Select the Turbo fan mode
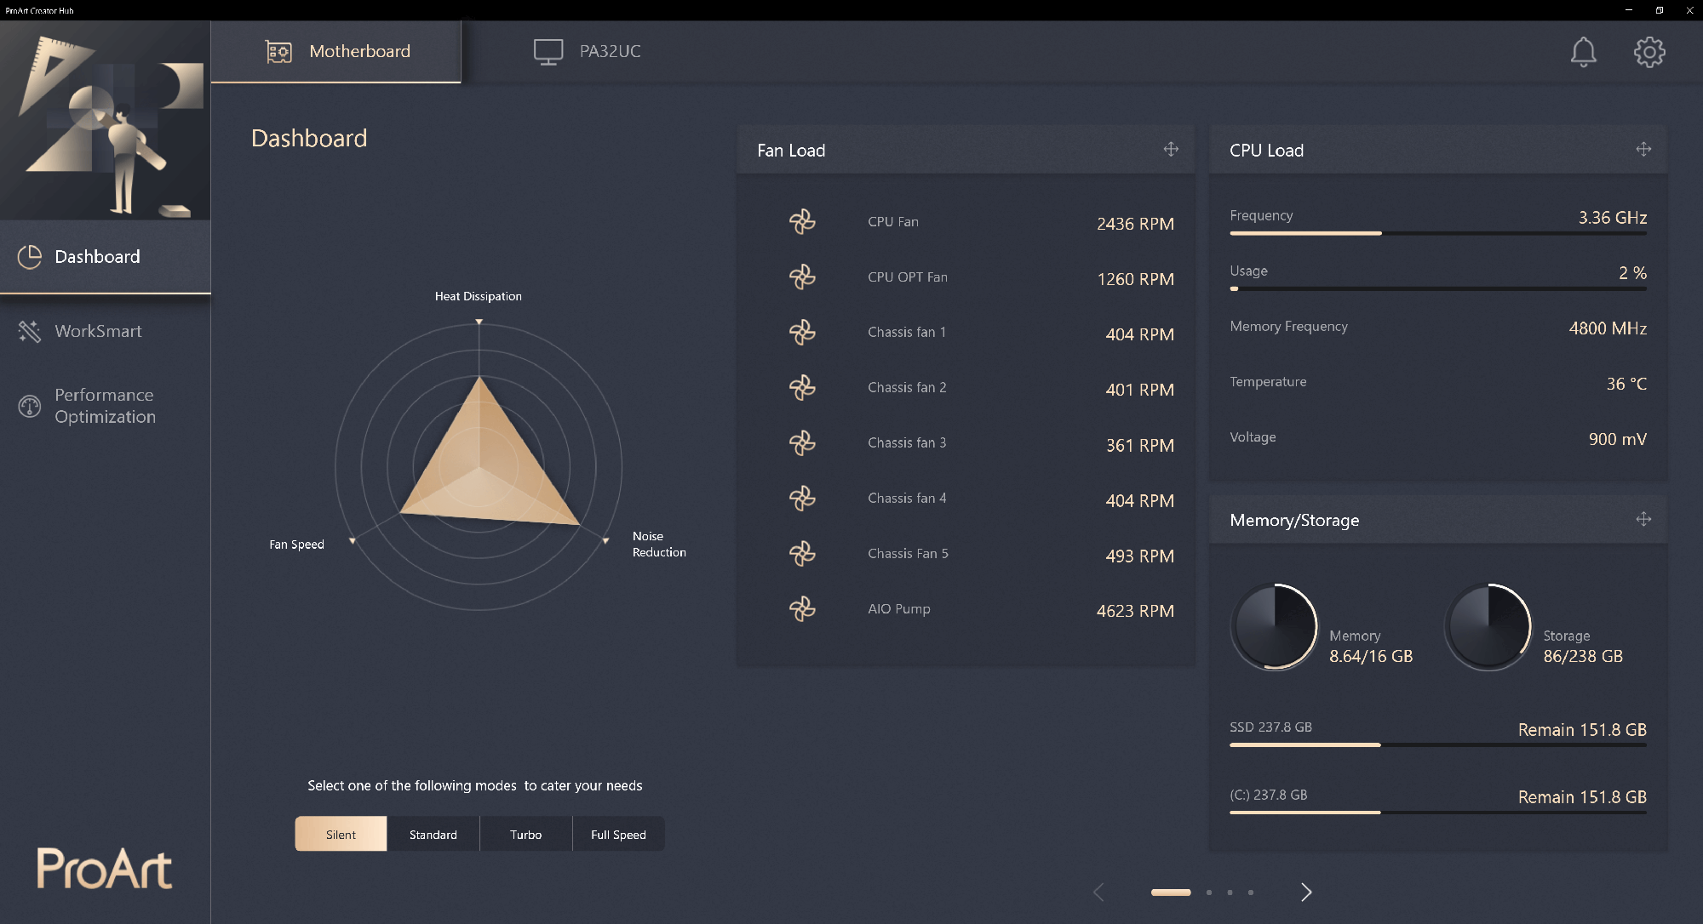 pos(525,834)
